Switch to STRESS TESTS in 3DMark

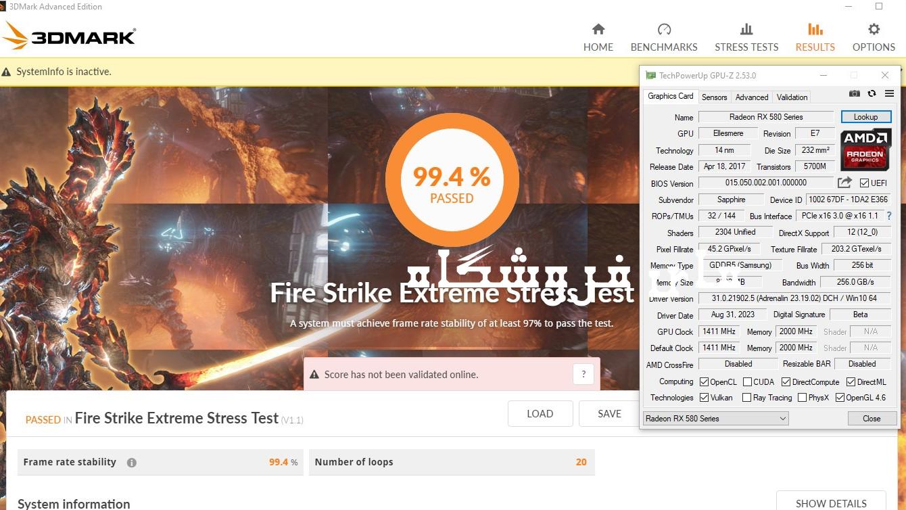746,37
